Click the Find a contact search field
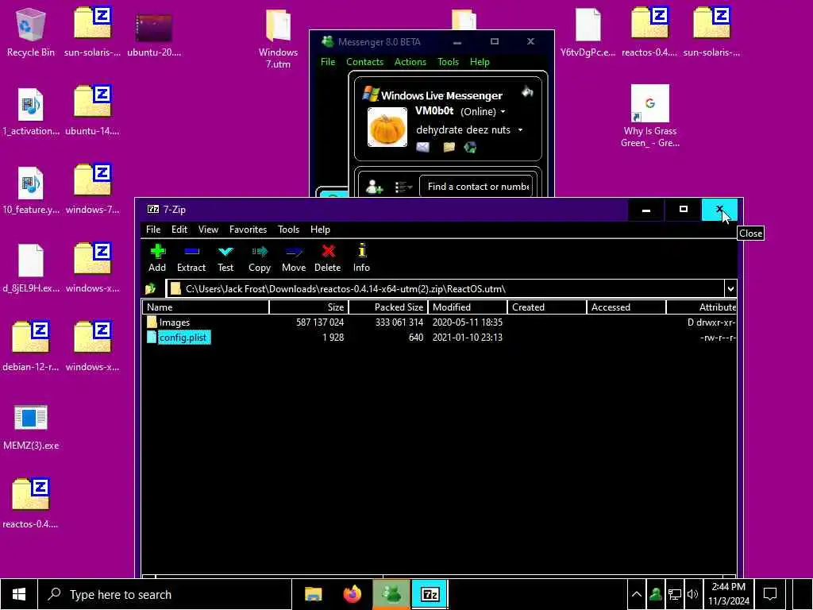Image resolution: width=813 pixels, height=610 pixels. point(476,186)
